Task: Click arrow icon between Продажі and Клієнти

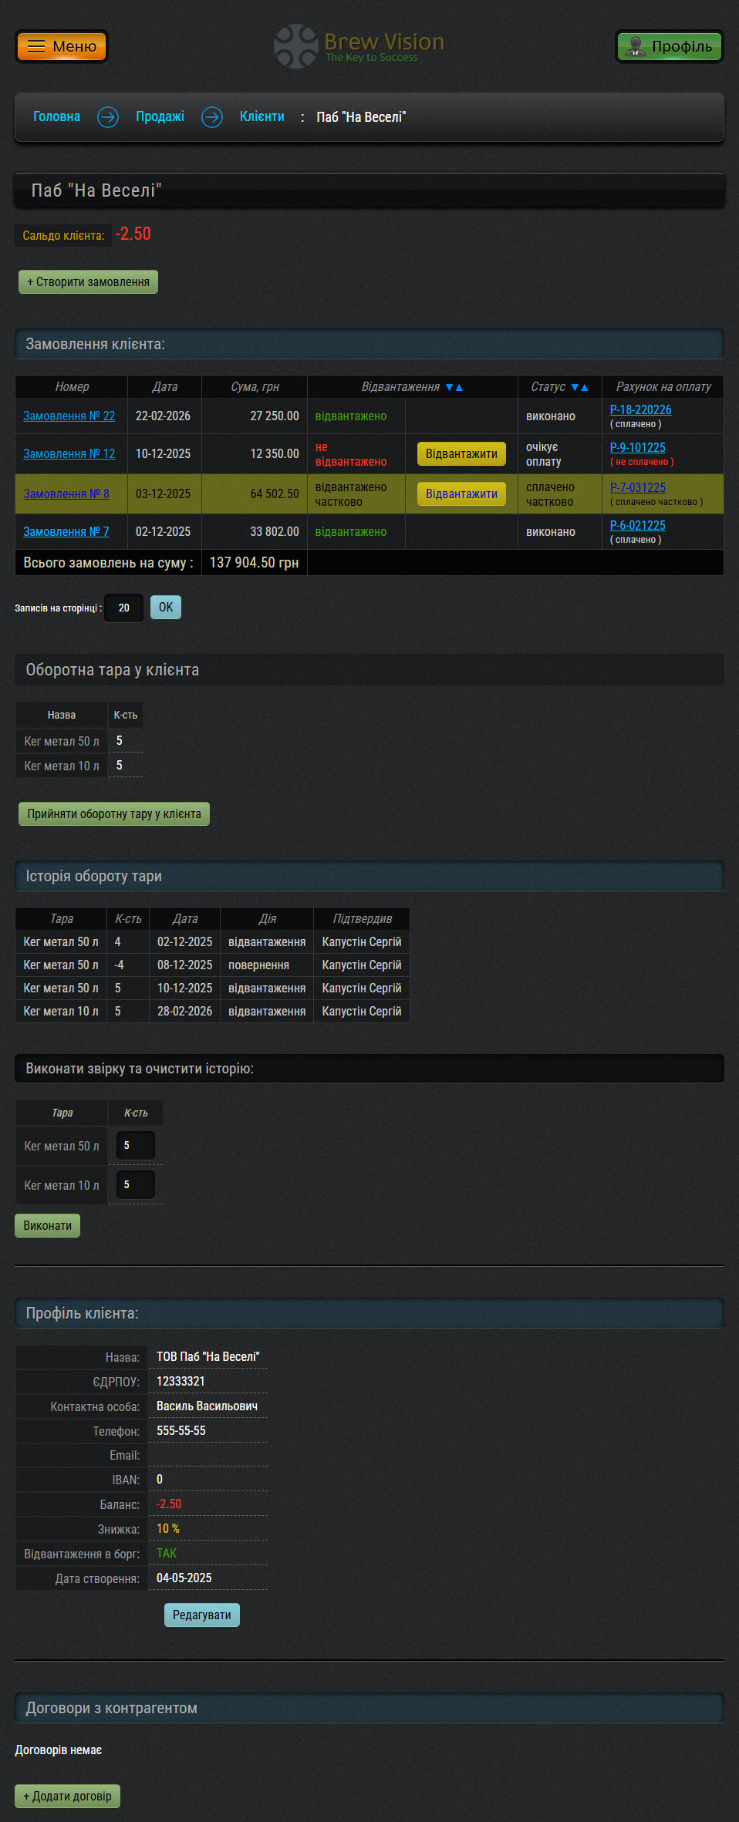Action: pos(212,117)
